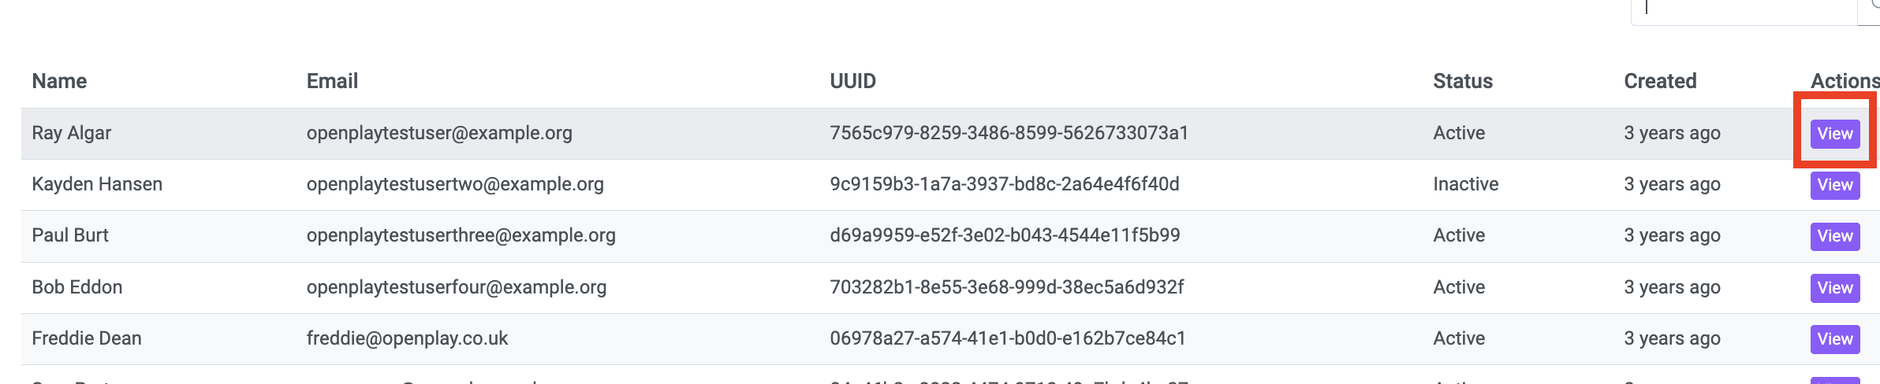The height and width of the screenshot is (384, 1880).
Task: Click the UUID column header
Action: 852,81
